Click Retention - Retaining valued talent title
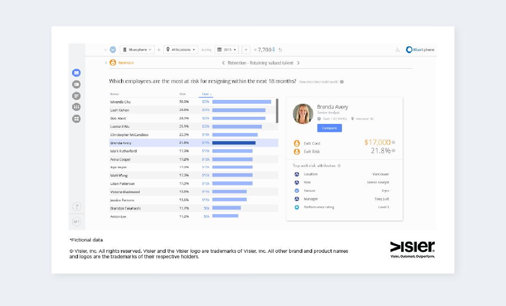Image resolution: width=506 pixels, height=306 pixels. pos(261,63)
